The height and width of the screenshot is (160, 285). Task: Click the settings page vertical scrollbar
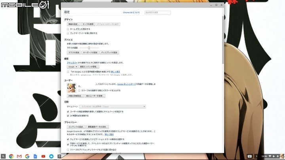point(223,40)
